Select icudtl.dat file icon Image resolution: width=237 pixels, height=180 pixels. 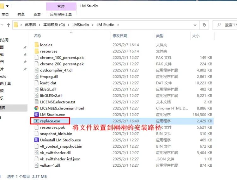tap(36, 83)
